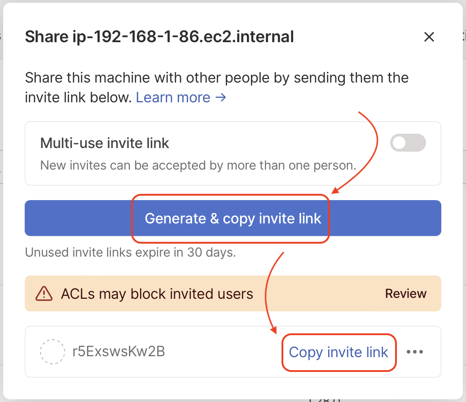The height and width of the screenshot is (402, 466).
Task: Close the Share ip-192-168-1-86 dialog
Action: pos(429,37)
